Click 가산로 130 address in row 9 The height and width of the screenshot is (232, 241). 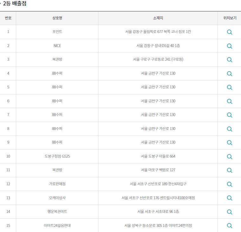pos(167,142)
